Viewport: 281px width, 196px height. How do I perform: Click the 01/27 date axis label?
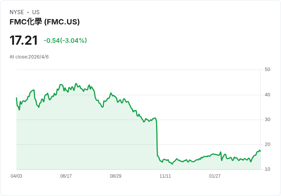click(215, 176)
